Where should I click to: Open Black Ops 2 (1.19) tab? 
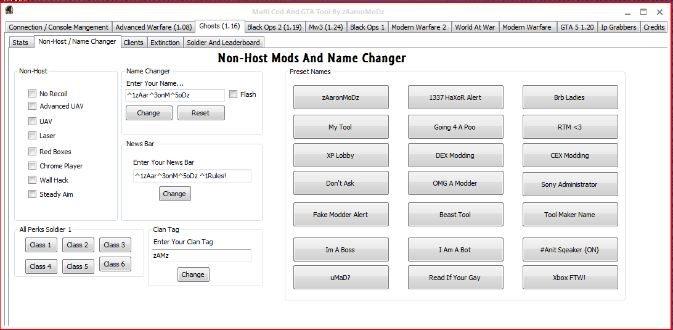[274, 27]
